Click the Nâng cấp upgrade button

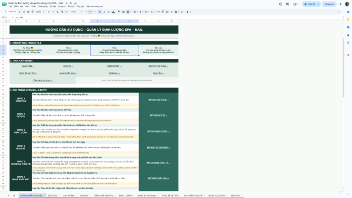329,4
